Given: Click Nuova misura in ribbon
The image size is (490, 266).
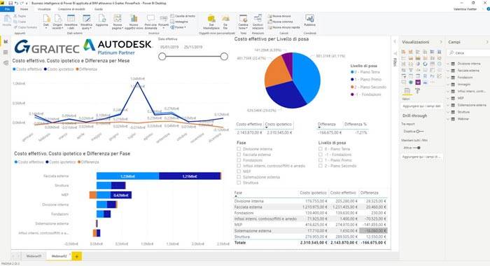Looking at the screenshot, I should click(279, 16).
